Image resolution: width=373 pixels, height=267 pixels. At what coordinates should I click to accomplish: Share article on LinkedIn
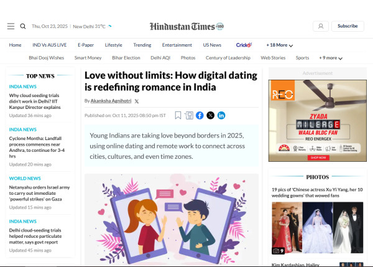click(x=221, y=115)
